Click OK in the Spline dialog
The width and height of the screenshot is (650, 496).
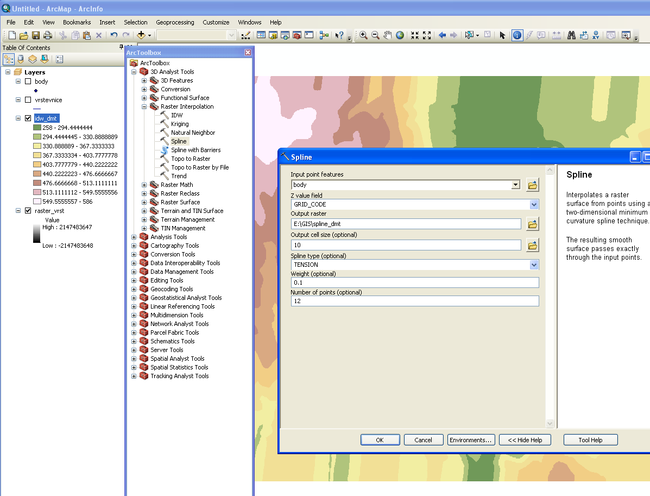380,440
